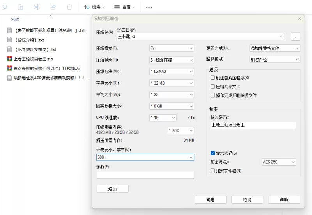The width and height of the screenshot is (312, 215).
Task: Open the 压缩格式 7z dropdown
Action: [x=172, y=48]
